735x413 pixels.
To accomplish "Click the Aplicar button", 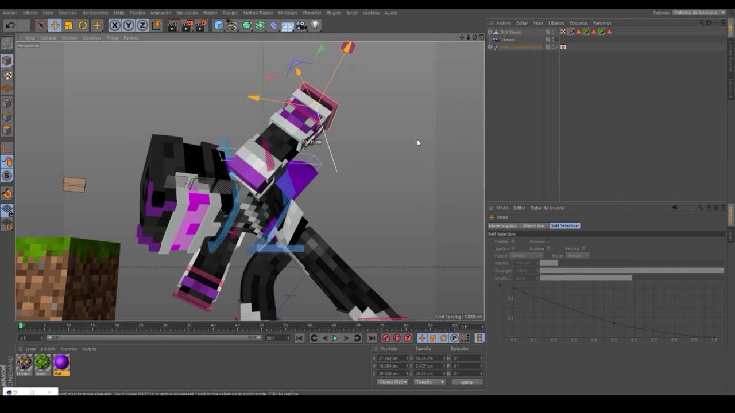I will pos(467,382).
